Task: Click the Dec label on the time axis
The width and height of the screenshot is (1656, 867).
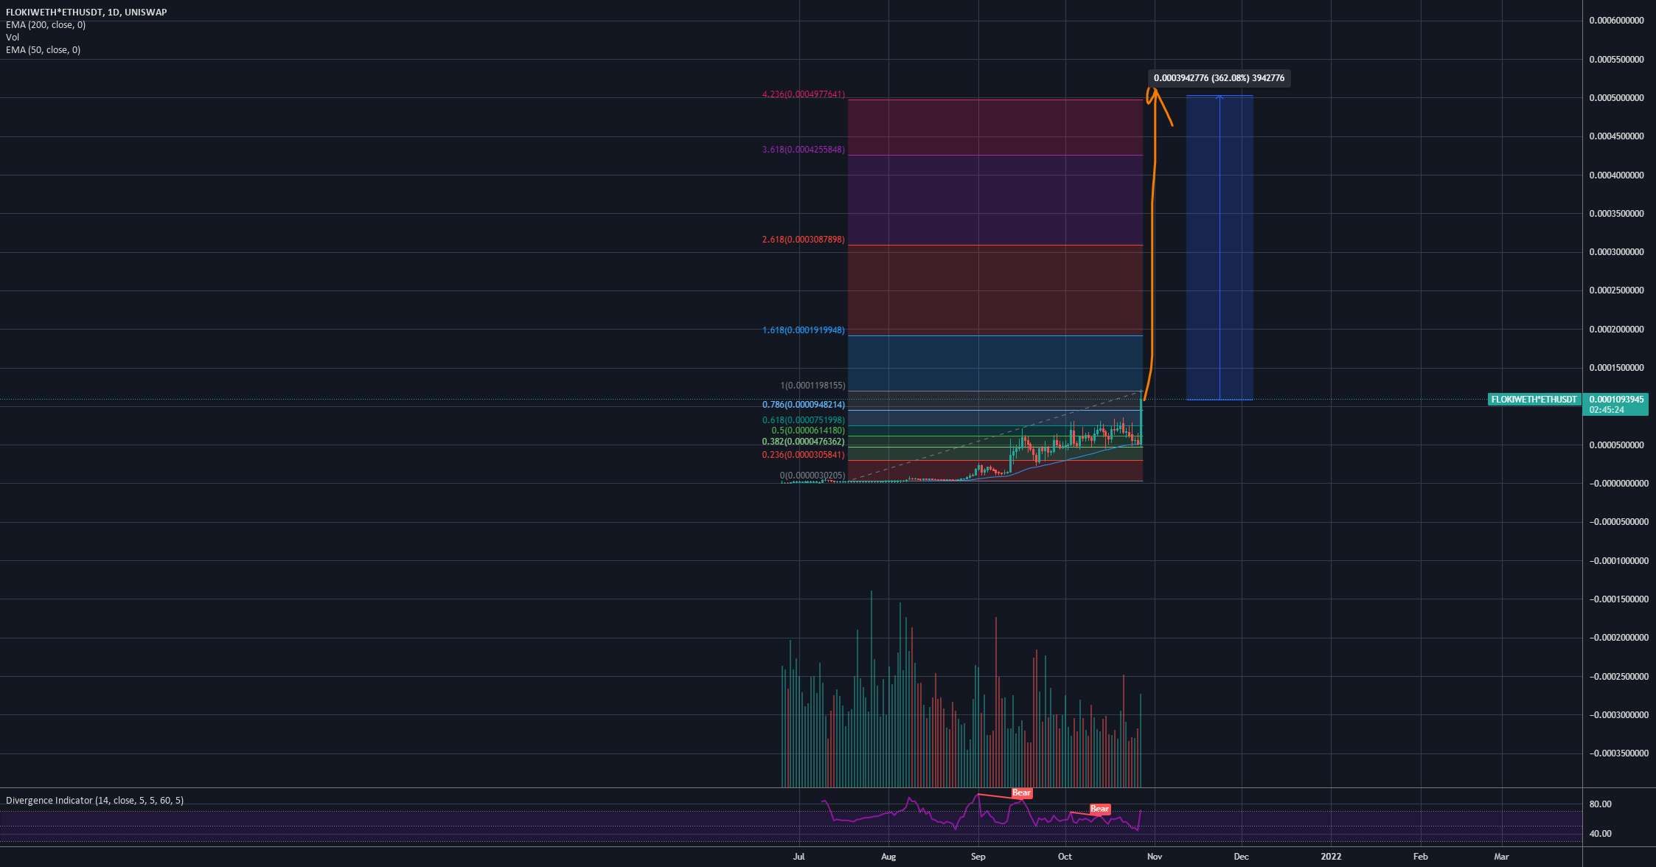Action: [1242, 857]
